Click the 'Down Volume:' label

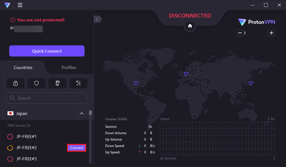pyautogui.click(x=116, y=133)
